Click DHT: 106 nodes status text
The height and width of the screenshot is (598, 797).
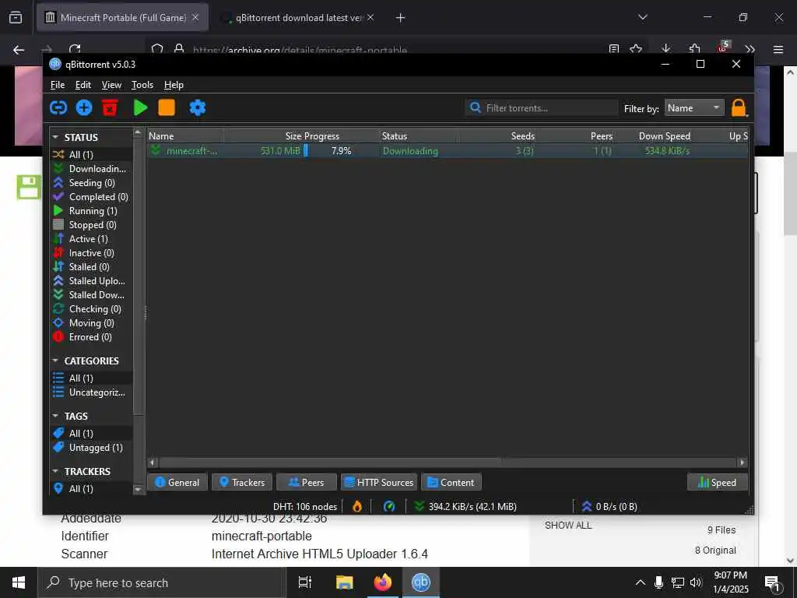point(305,506)
